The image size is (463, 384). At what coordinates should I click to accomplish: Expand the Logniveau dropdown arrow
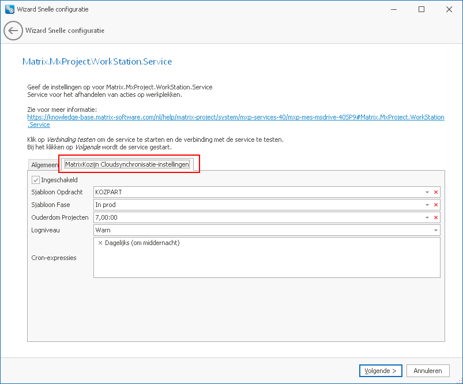pos(436,230)
